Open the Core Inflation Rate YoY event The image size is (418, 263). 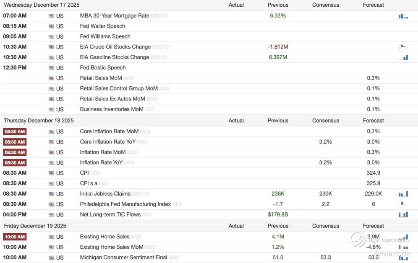108,142
